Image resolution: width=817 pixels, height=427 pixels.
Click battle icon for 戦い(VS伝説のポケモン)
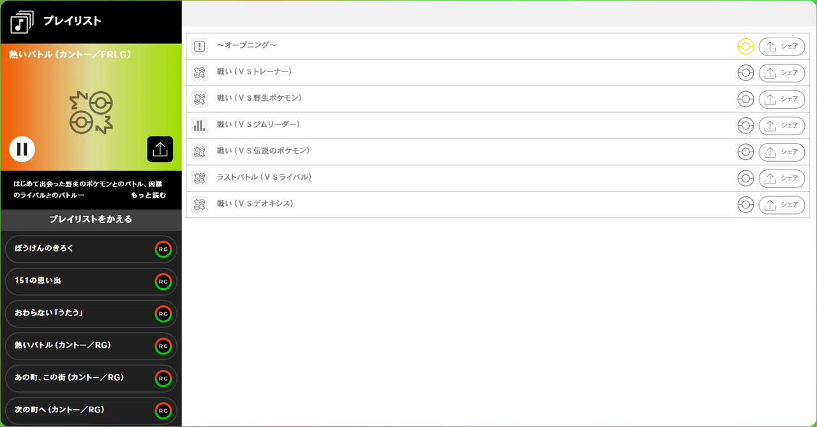(200, 152)
